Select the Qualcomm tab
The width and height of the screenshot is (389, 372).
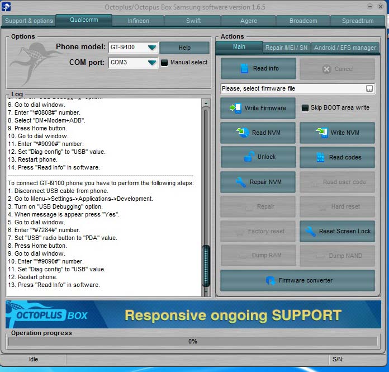point(84,20)
